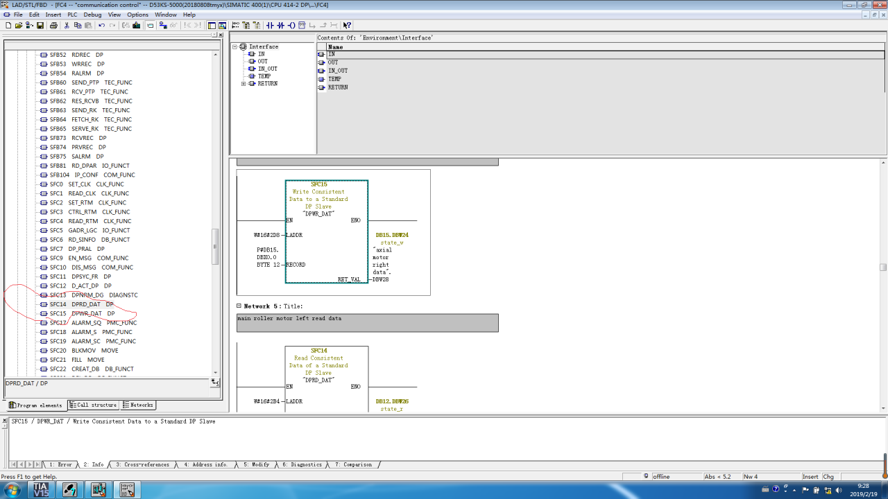The width and height of the screenshot is (888, 499).
Task: Click the SFC14 block in Network 5
Action: (x=327, y=379)
